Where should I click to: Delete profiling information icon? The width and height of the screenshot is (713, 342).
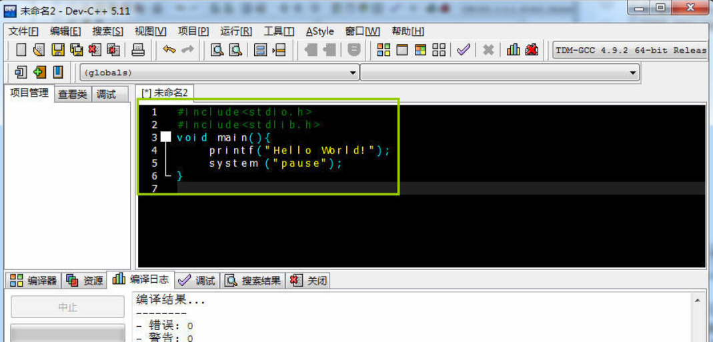(532, 49)
